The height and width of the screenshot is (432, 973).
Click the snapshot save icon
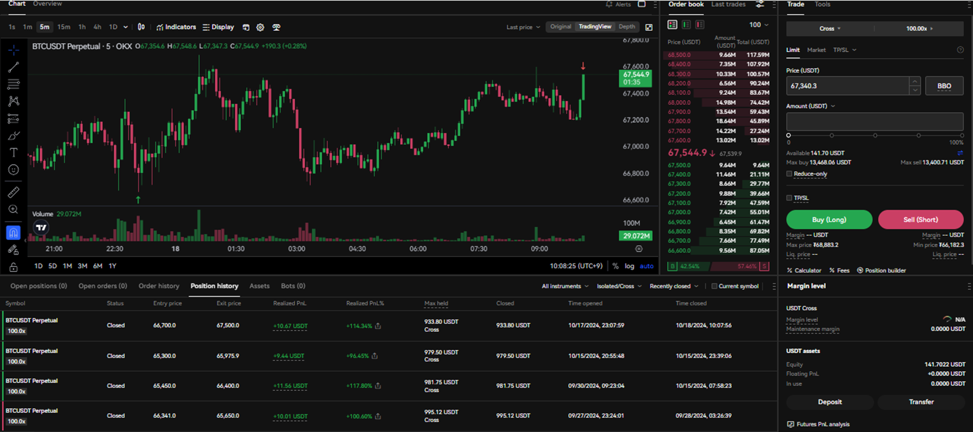coord(246,27)
